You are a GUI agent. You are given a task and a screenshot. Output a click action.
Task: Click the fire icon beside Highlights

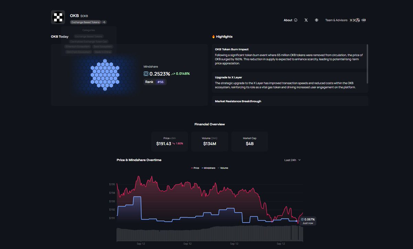click(x=213, y=37)
